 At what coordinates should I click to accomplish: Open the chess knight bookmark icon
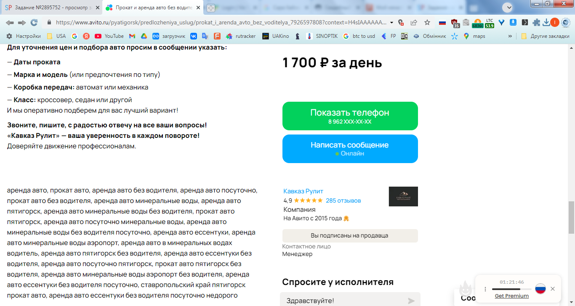298,36
